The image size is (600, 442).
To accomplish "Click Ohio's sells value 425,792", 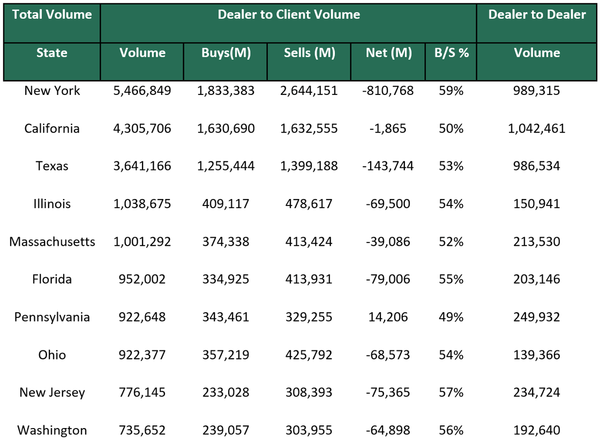I will 309,355.
